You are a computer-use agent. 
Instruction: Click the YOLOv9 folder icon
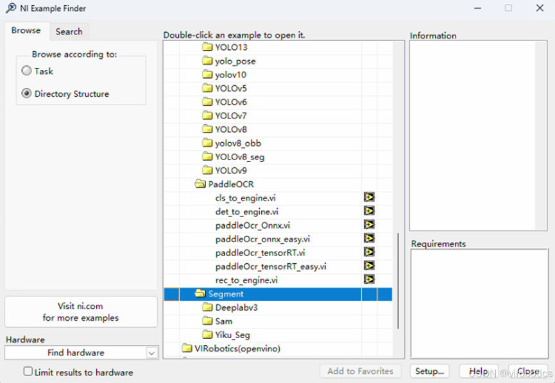(207, 170)
